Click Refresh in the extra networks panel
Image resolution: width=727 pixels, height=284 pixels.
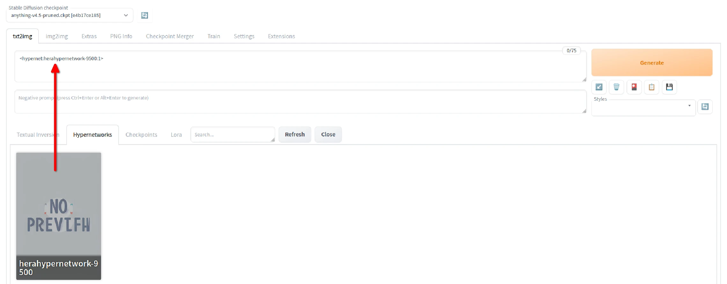(x=295, y=135)
